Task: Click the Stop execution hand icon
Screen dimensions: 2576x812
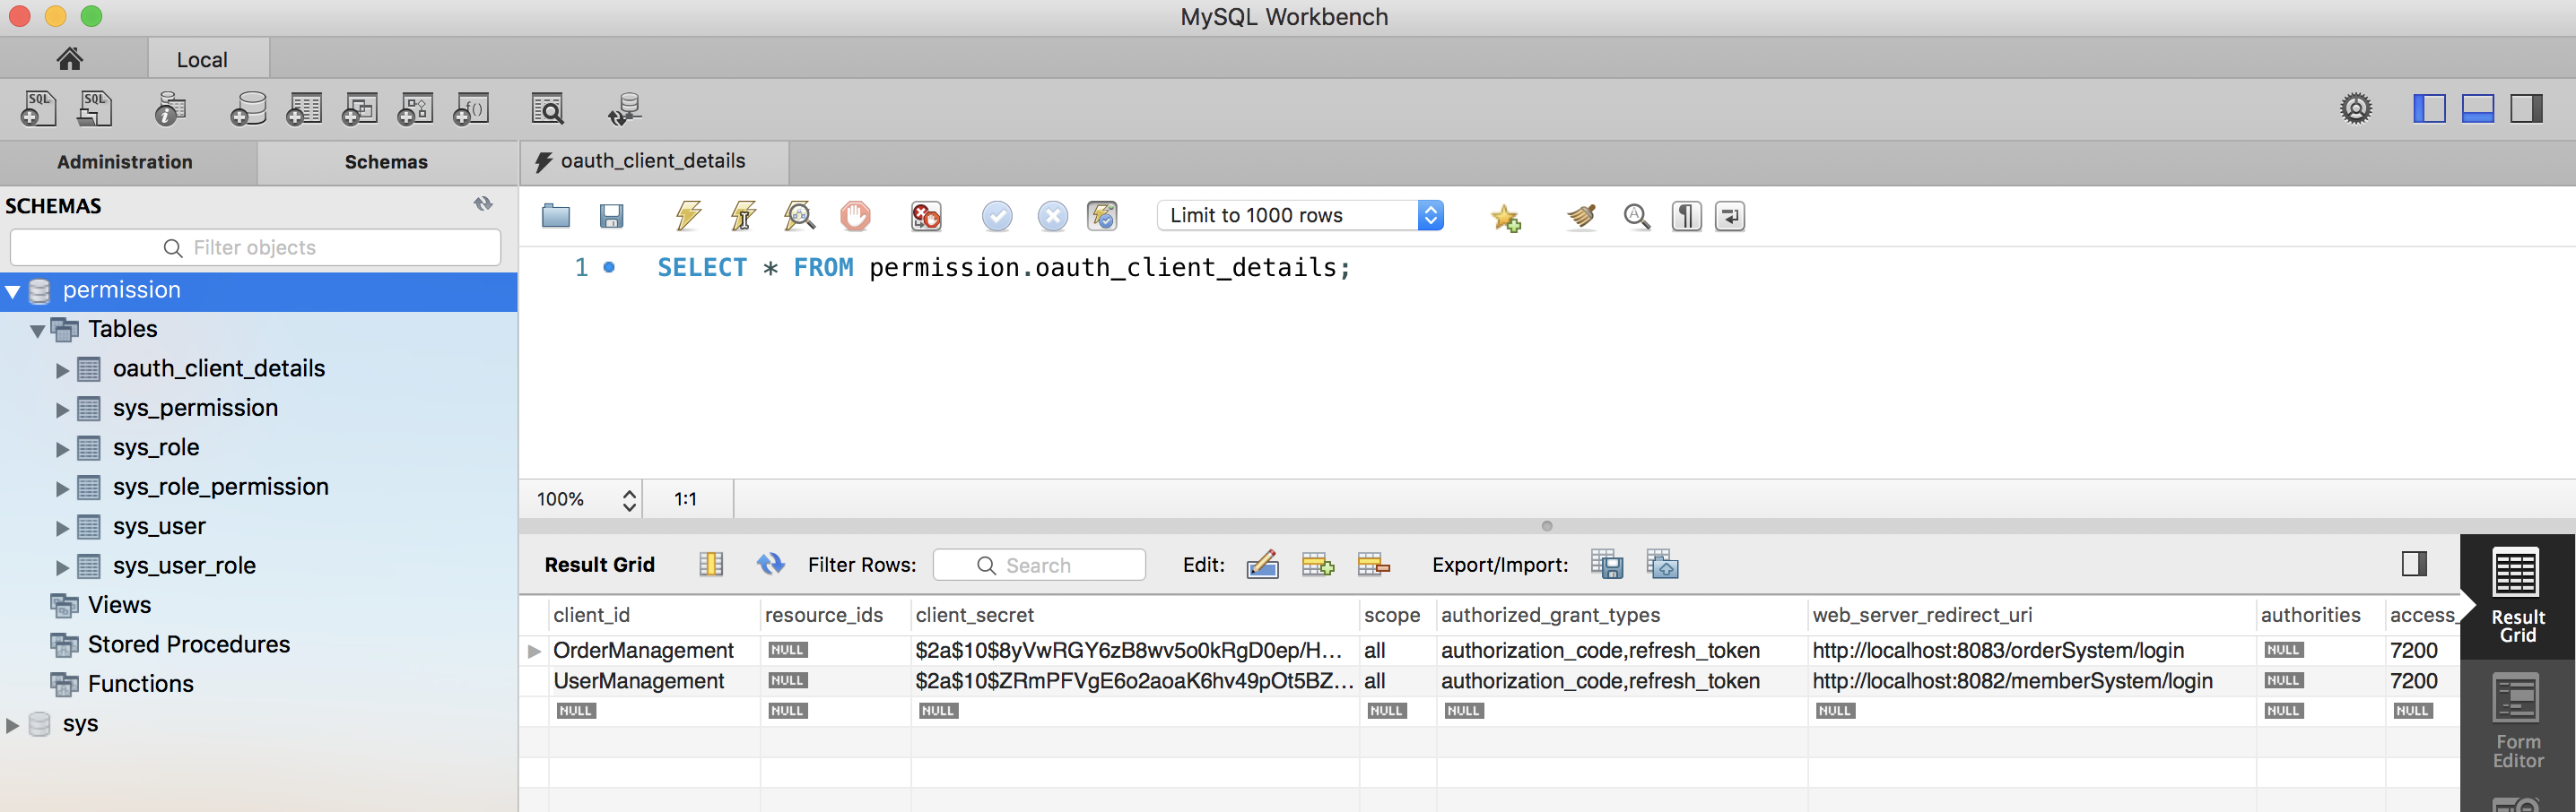Action: pyautogui.click(x=855, y=216)
